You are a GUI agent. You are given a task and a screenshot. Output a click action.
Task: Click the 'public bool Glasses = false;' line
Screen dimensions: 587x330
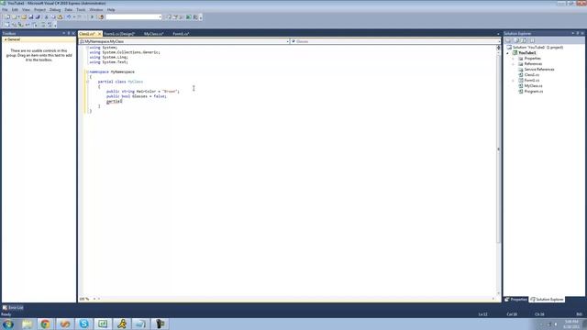137,96
